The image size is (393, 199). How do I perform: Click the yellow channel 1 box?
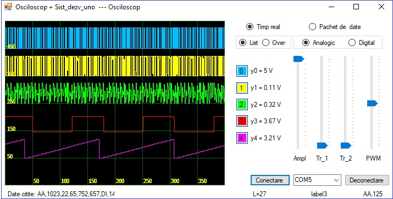pos(242,88)
